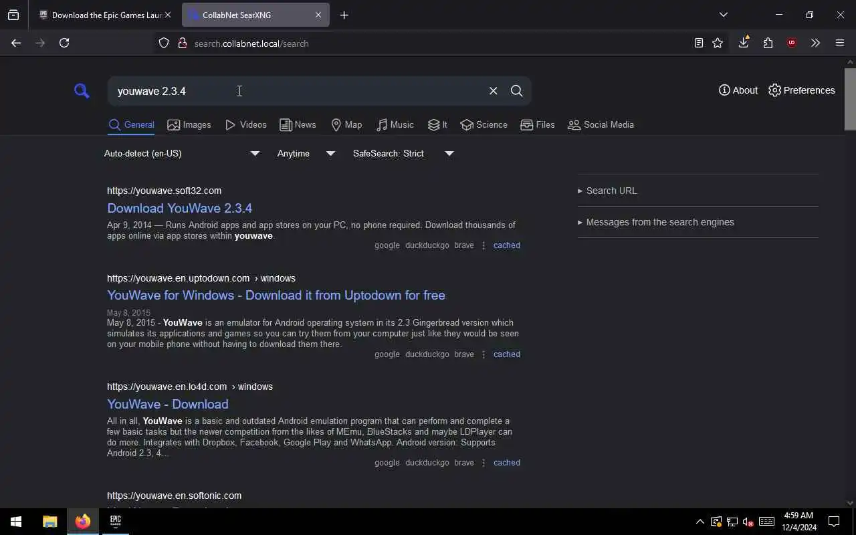Show more tools overflow chevrons

[x=815, y=43]
